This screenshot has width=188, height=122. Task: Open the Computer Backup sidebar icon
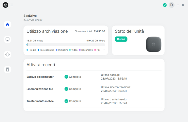tap(8, 39)
